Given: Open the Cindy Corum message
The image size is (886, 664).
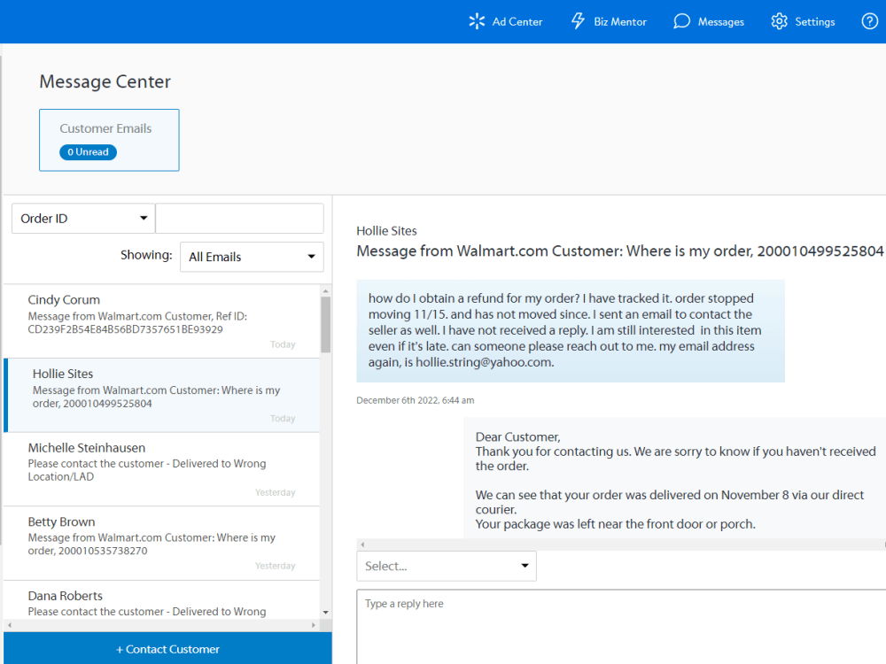Looking at the screenshot, I should tap(161, 321).
